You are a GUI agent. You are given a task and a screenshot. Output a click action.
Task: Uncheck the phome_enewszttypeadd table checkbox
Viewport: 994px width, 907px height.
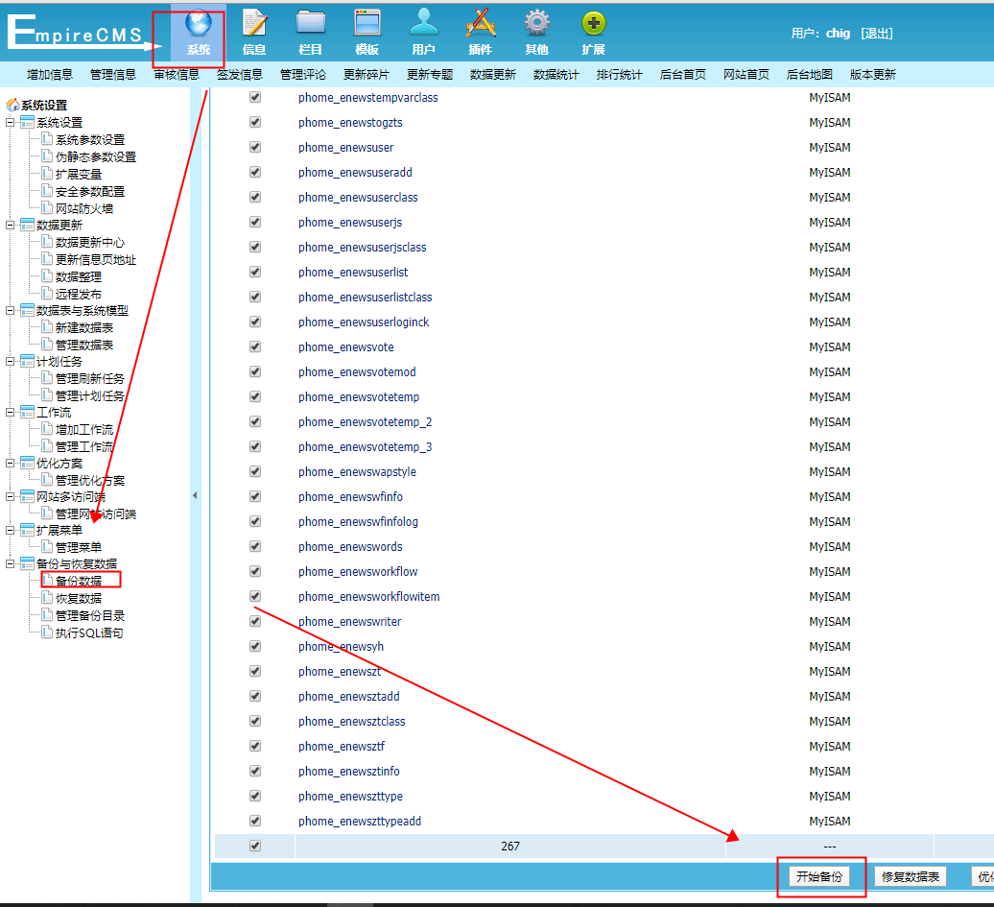pyautogui.click(x=255, y=821)
